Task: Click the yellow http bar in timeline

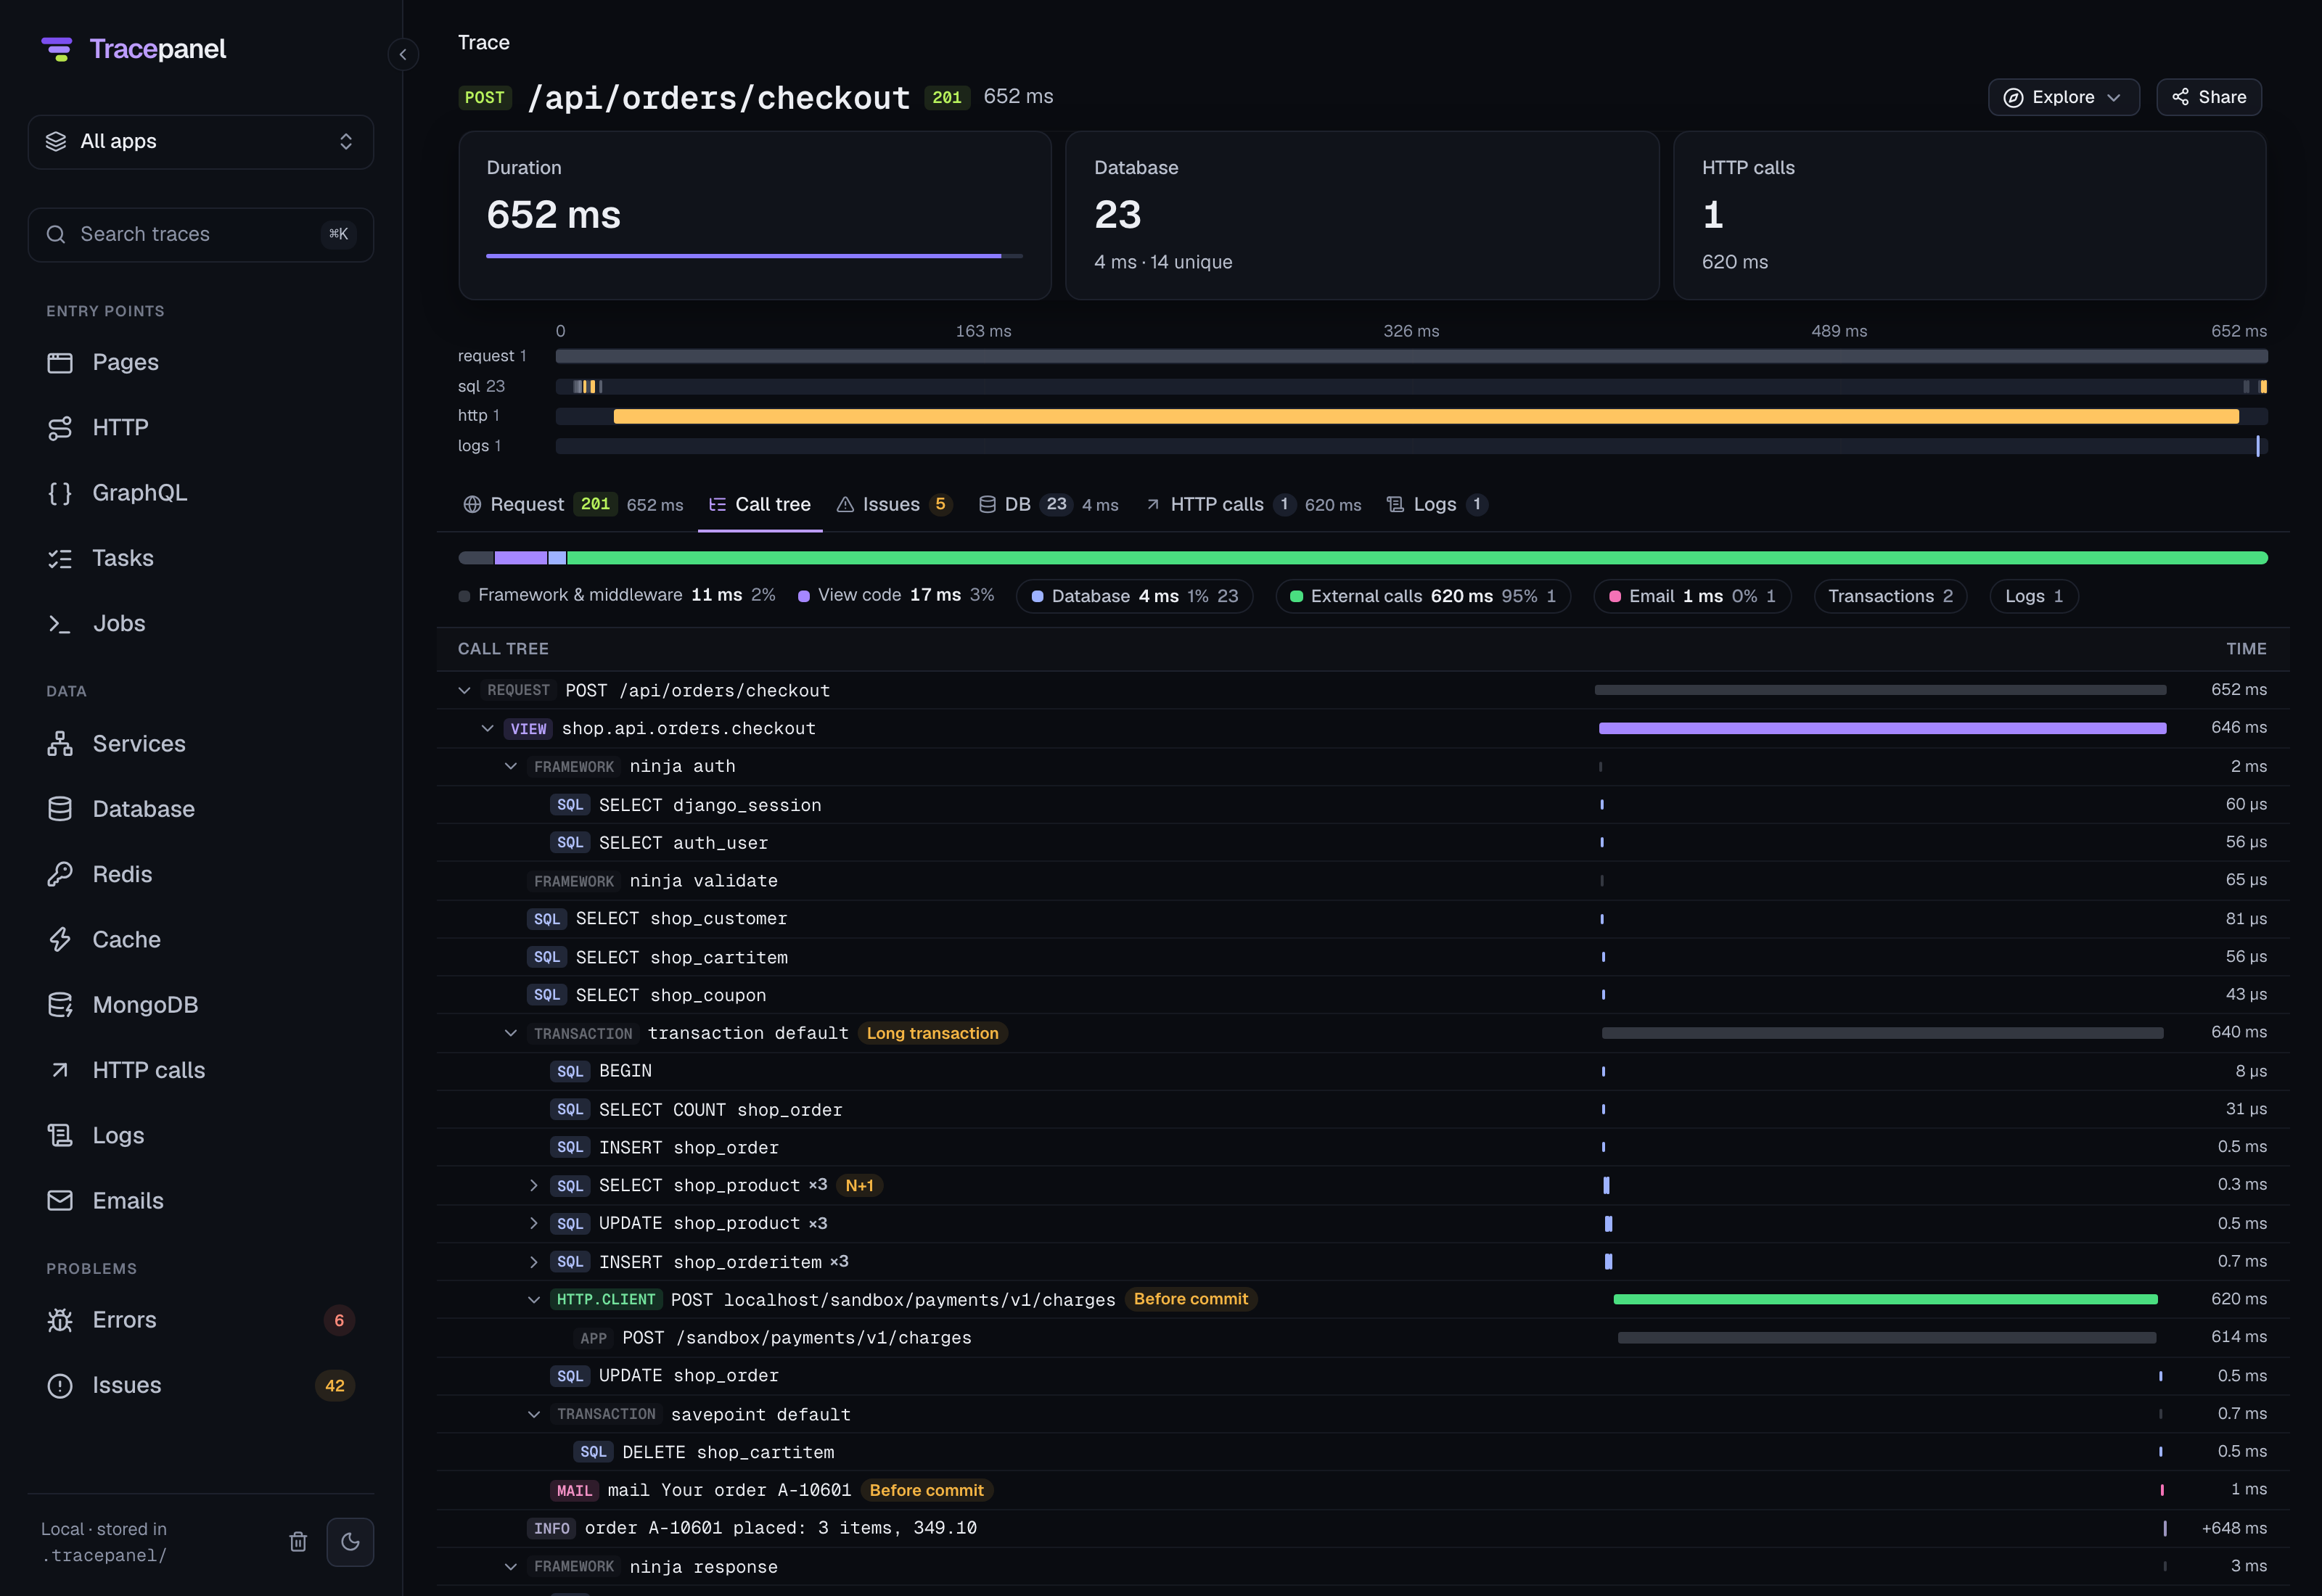Action: tap(1425, 416)
